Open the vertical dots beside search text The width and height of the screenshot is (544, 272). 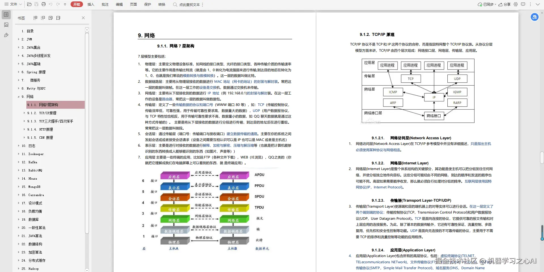pyautogui.click(x=203, y=5)
